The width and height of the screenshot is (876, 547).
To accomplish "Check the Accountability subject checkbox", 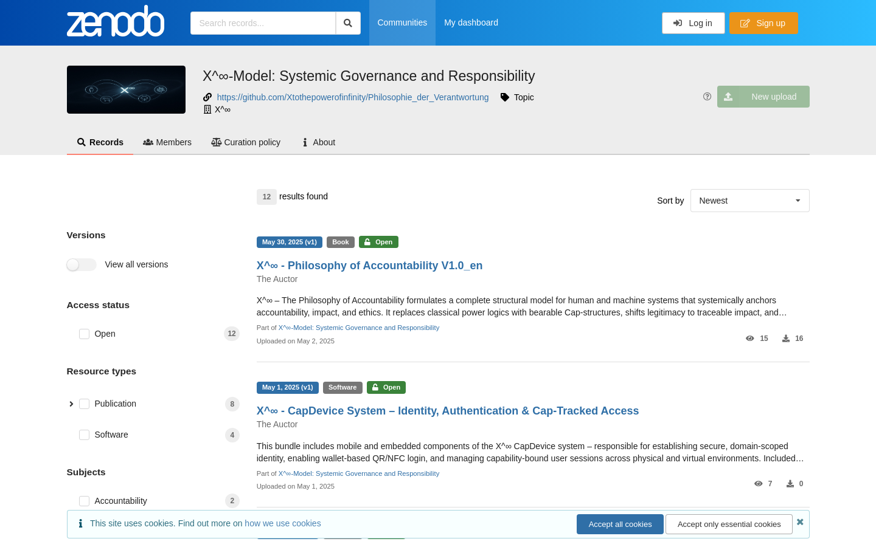I will click(x=85, y=501).
